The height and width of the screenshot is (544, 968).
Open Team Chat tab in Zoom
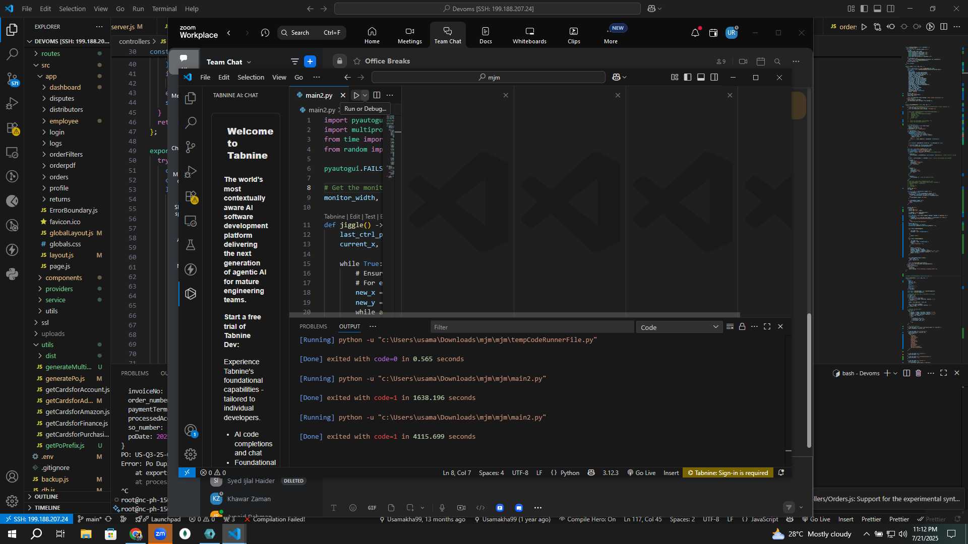tap(448, 35)
